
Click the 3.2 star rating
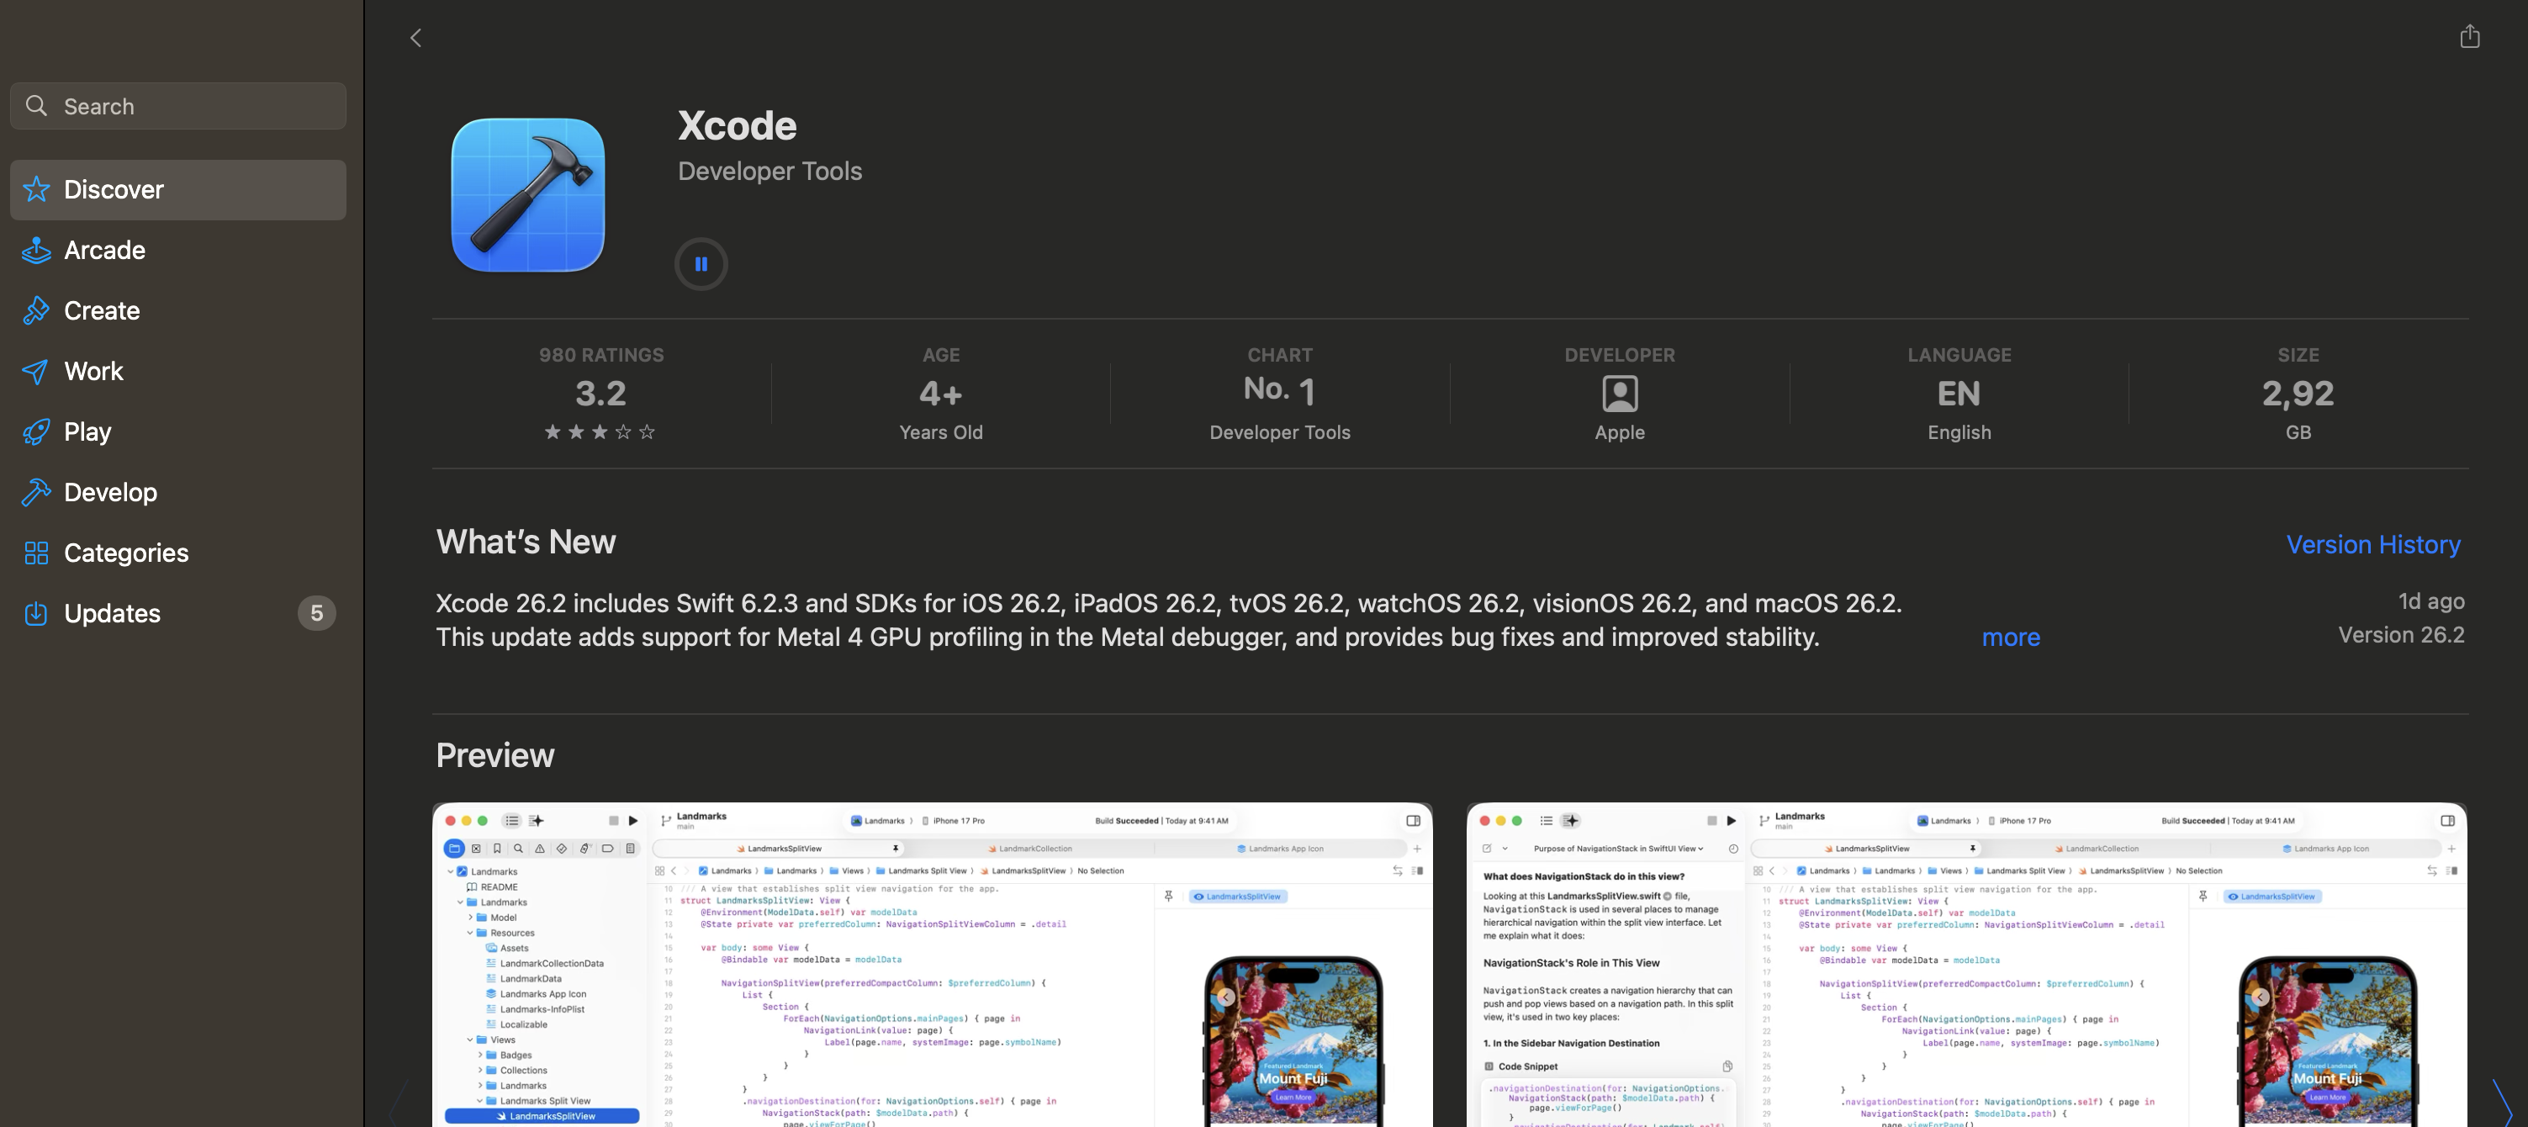(x=600, y=395)
